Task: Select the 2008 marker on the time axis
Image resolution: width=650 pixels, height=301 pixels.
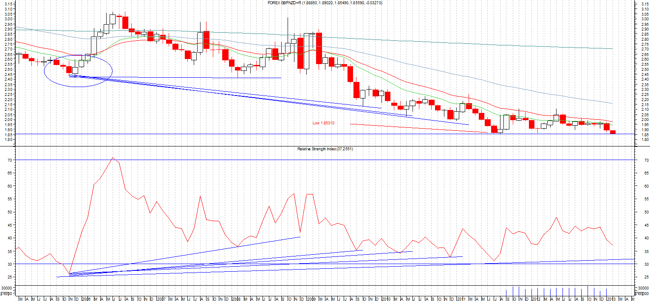Action: point(236,299)
